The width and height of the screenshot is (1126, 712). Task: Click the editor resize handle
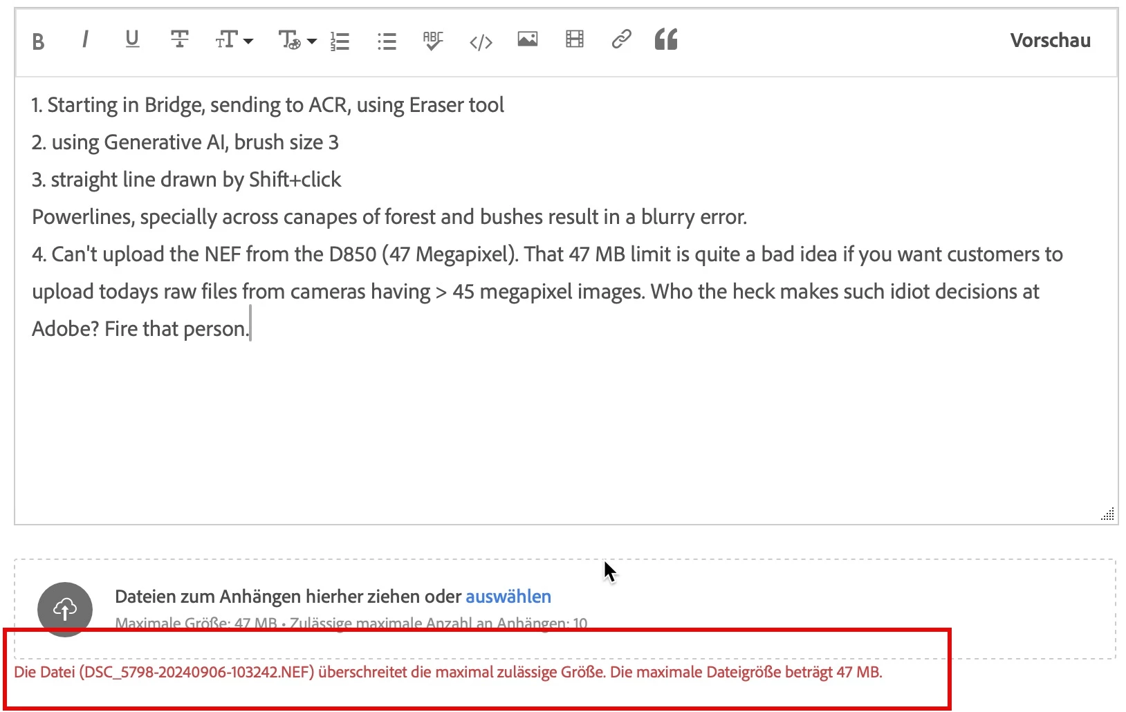1108,514
